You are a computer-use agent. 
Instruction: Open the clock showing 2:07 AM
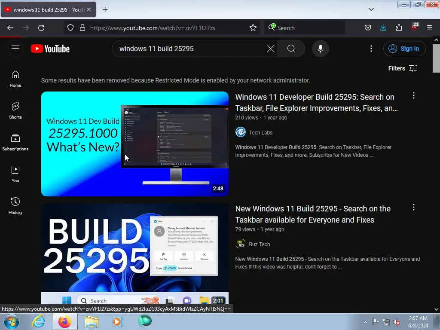[418, 322]
